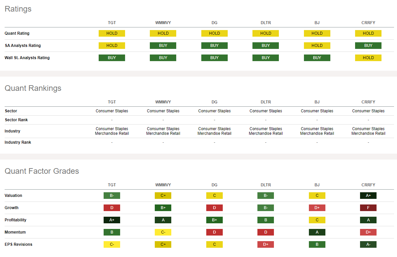The width and height of the screenshot is (397, 257).
Task: Click the Ratings section heading
Action: coord(18,9)
